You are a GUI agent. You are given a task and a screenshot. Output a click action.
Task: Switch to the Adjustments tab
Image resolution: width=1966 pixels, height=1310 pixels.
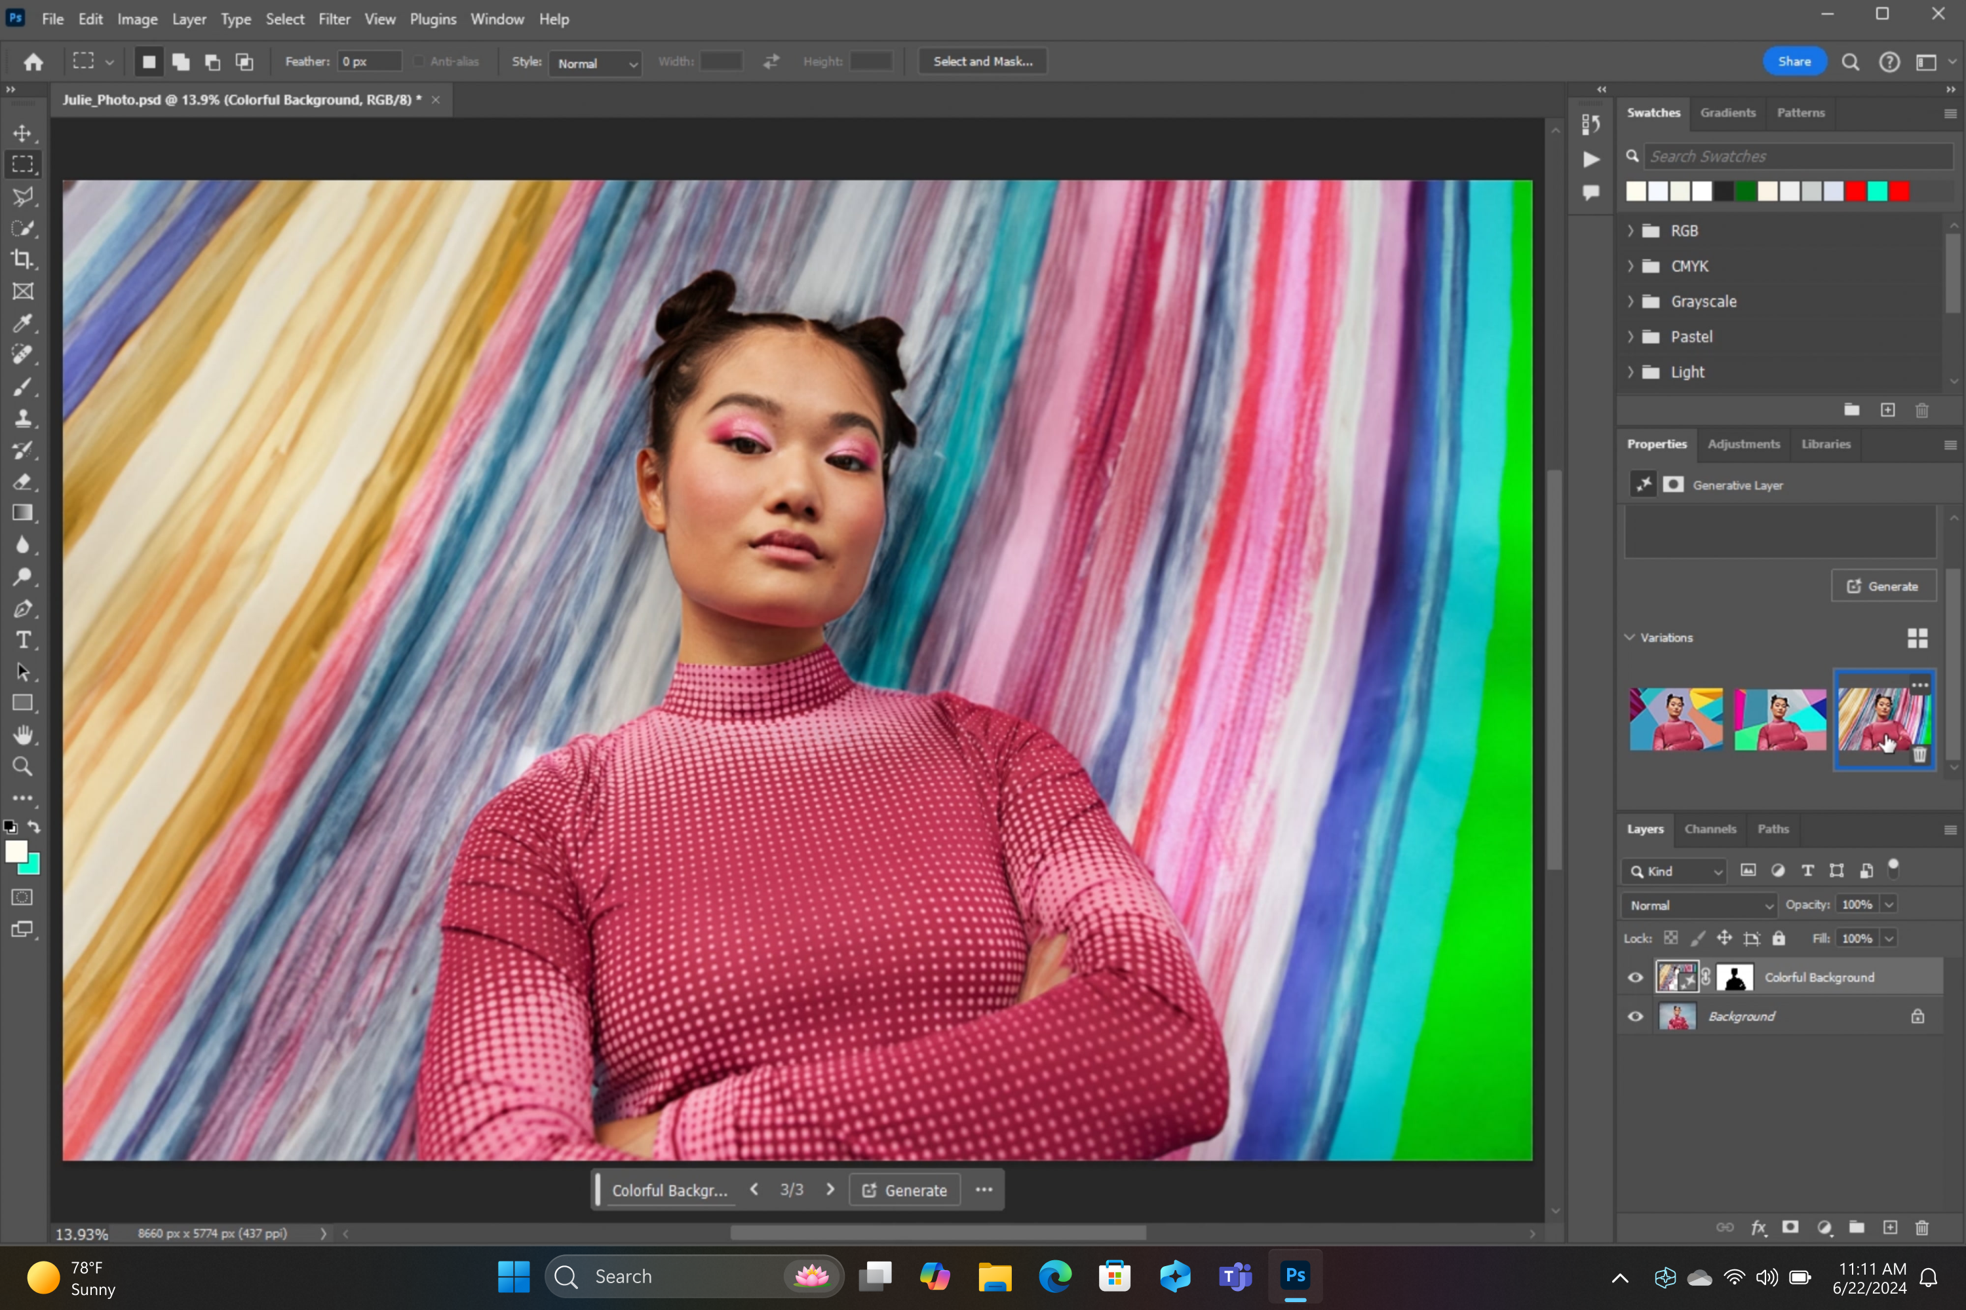tap(1744, 443)
